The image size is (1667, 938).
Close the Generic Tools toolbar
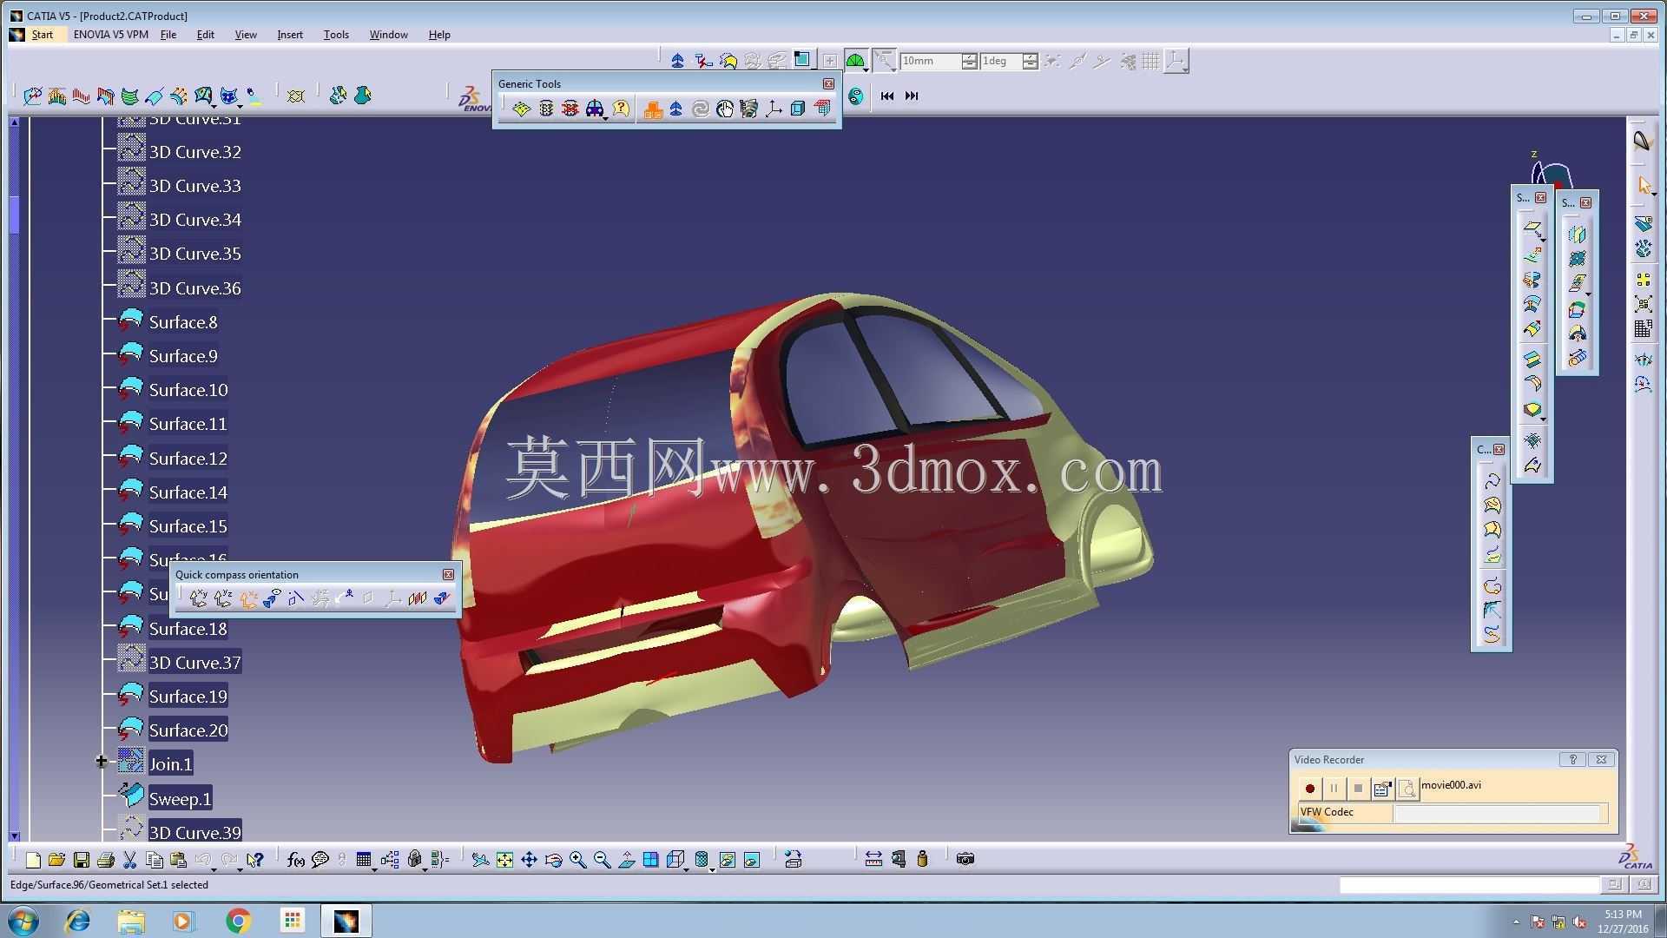click(828, 84)
